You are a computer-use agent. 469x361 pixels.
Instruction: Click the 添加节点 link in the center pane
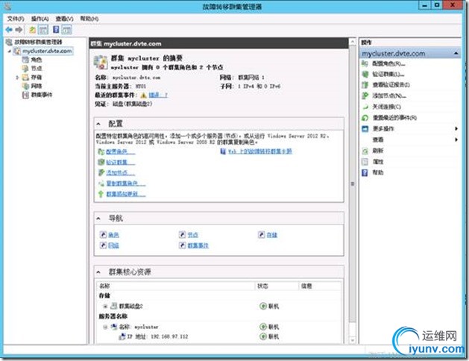click(x=121, y=173)
